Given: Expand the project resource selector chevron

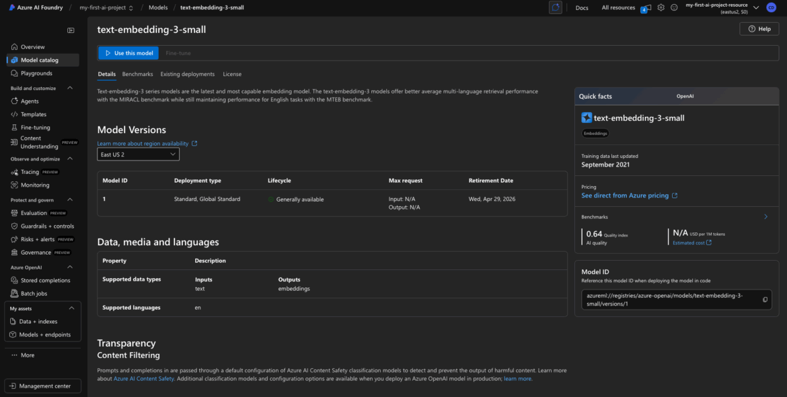Looking at the screenshot, I should click(x=757, y=7).
